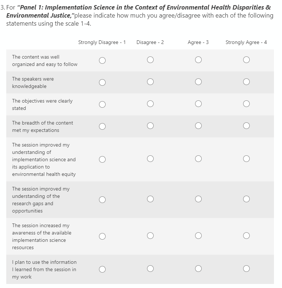Select Strongly Agree for research gaps understanding
Viewport: 282px width, 288px height.
click(x=246, y=199)
